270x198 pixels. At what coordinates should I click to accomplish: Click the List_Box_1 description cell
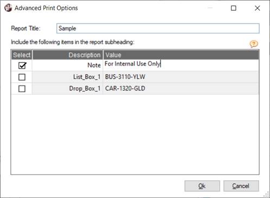68,77
